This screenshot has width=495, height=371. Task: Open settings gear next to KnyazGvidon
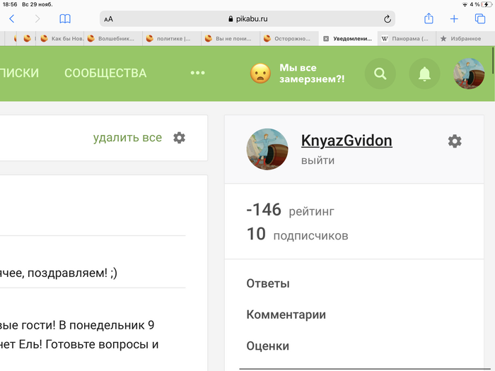455,141
